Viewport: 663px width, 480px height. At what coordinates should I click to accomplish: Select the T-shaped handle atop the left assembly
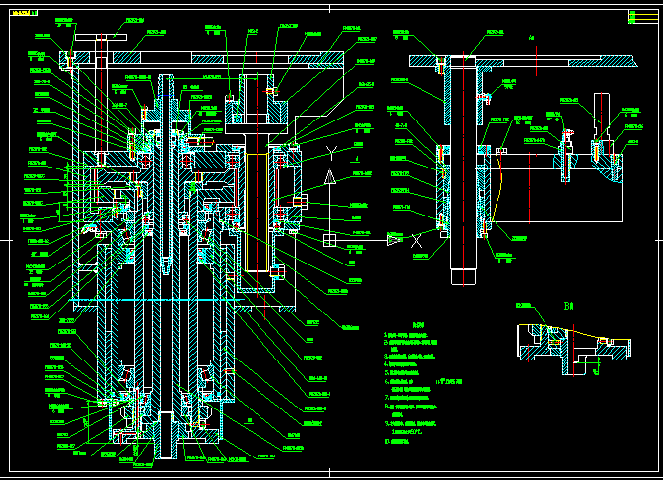pos(99,39)
